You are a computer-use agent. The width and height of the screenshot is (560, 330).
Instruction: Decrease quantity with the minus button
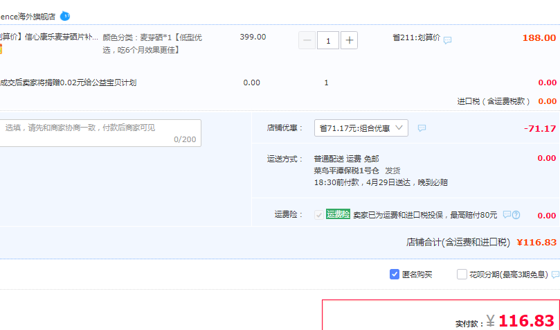pos(307,40)
